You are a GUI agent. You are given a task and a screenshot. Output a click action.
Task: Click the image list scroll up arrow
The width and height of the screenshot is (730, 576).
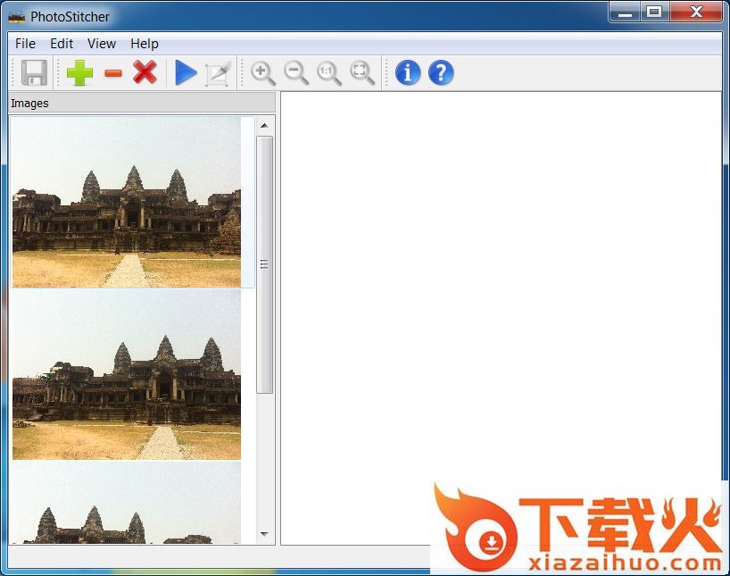(x=264, y=126)
